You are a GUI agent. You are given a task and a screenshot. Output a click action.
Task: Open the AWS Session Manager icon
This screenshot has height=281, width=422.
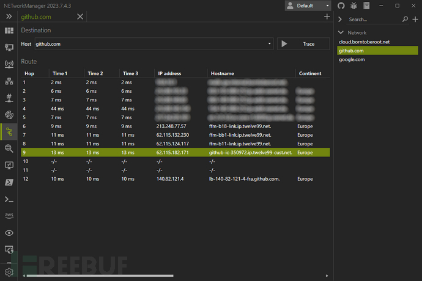click(x=9, y=216)
